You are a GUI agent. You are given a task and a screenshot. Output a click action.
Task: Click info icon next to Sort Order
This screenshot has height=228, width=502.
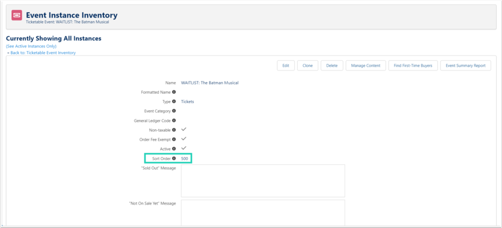click(174, 158)
